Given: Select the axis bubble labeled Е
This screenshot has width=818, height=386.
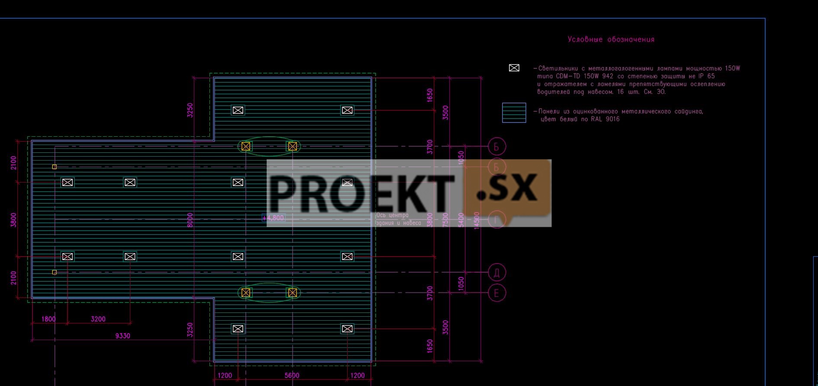Looking at the screenshot, I should click(497, 293).
